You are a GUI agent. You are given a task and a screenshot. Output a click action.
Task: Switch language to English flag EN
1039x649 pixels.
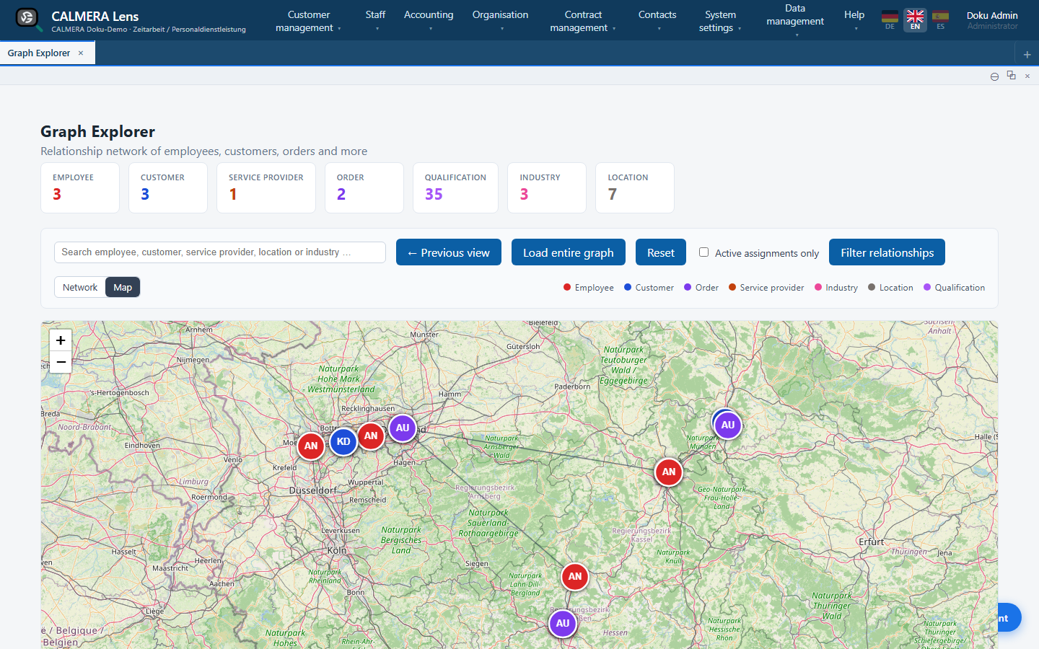click(x=915, y=19)
